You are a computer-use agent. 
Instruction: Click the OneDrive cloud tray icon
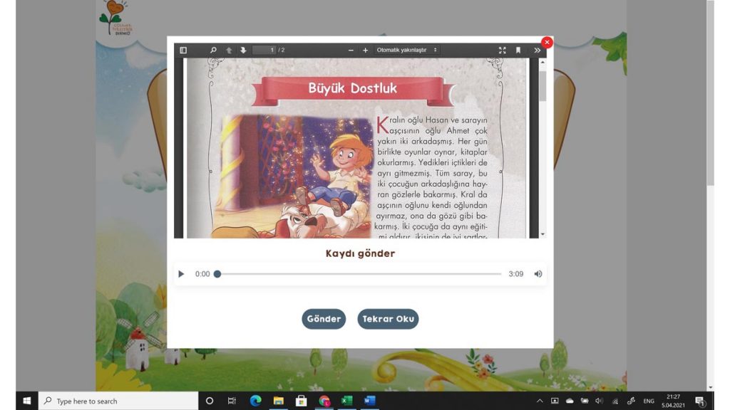570,401
